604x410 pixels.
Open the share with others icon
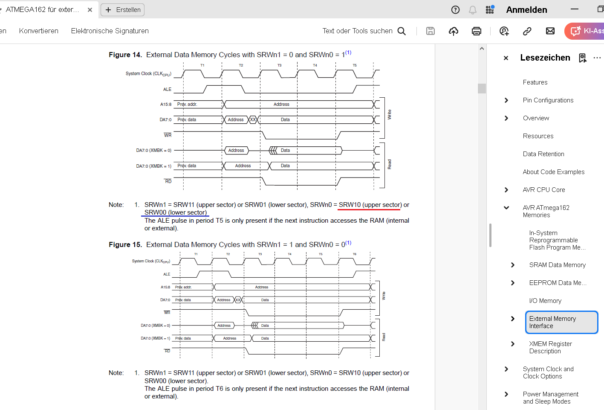point(504,31)
